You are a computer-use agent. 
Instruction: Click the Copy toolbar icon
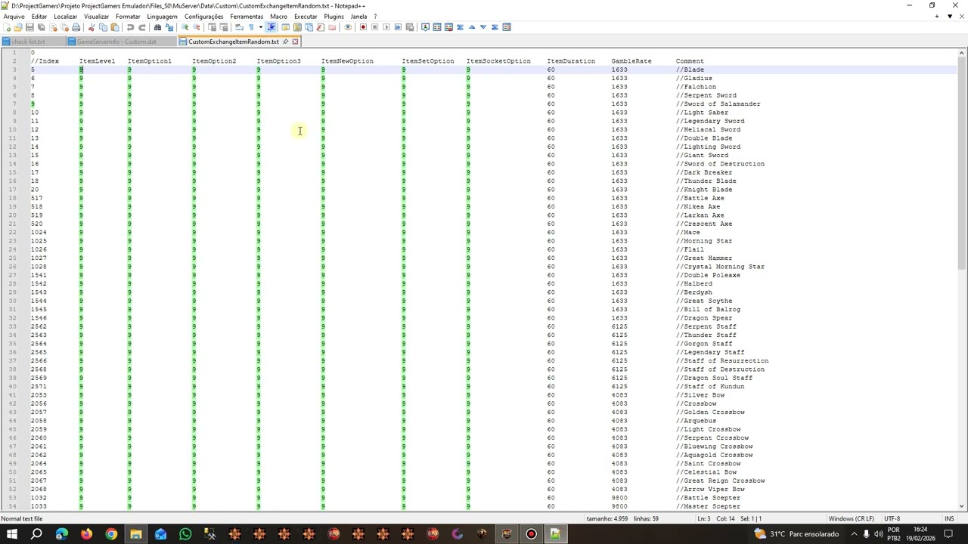tap(104, 27)
